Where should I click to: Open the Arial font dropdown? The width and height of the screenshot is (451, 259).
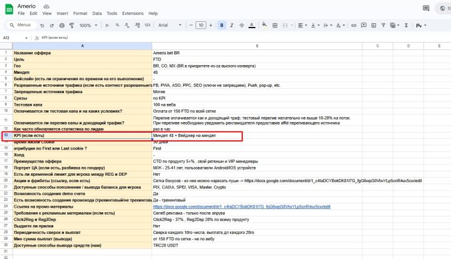point(170,25)
